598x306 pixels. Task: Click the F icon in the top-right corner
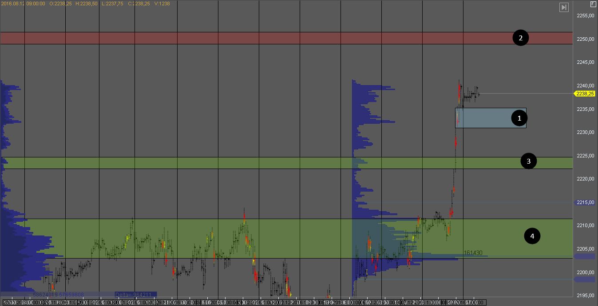click(593, 4)
